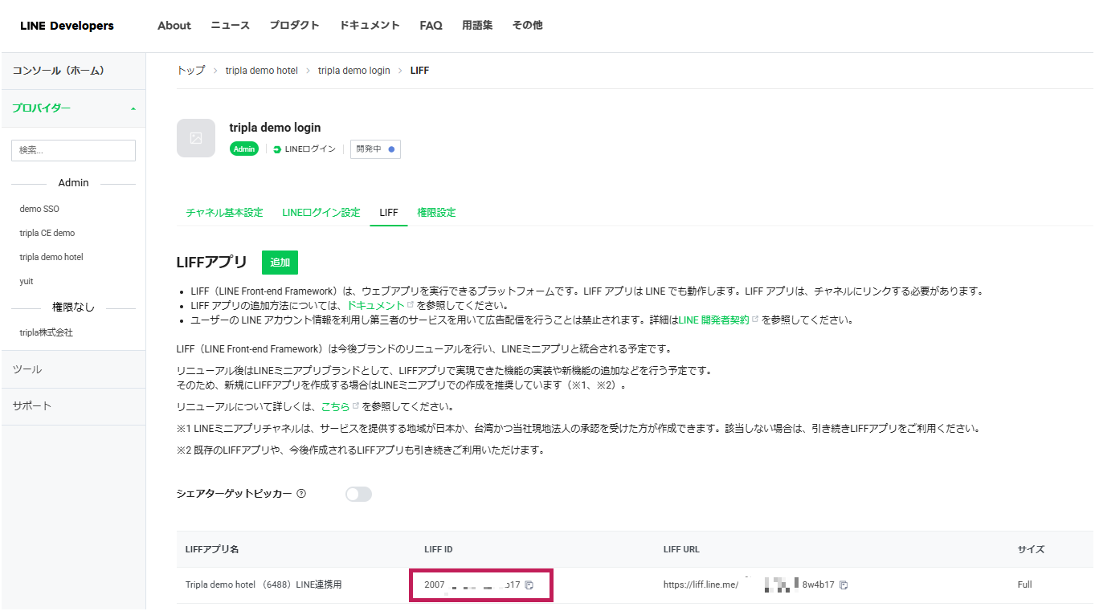Open ツール in the sidebar
This screenshot has width=1095, height=611.
coord(73,369)
